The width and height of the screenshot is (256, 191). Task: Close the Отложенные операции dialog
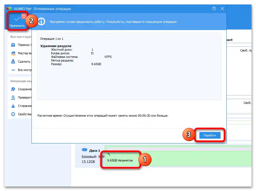coord(222,8)
